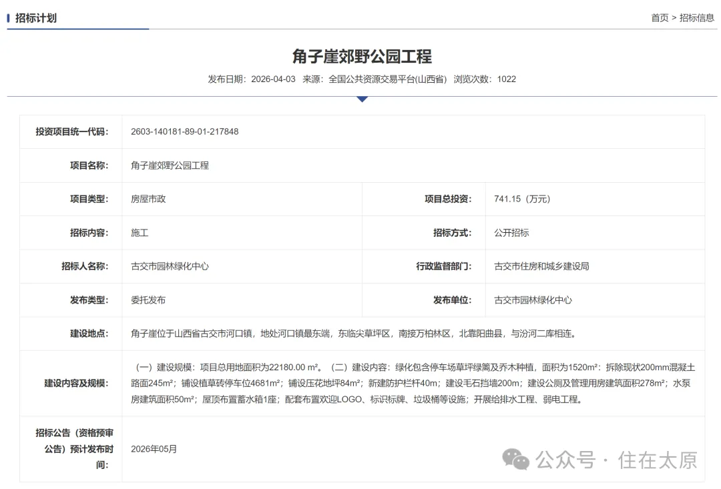The image size is (721, 489).
Task: Select the construction scale paragraph beginning （一）建设规模
Action: pos(413,384)
